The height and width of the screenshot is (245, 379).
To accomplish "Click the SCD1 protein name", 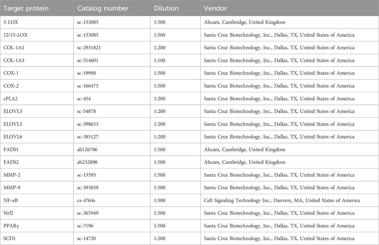I will tap(9, 238).
